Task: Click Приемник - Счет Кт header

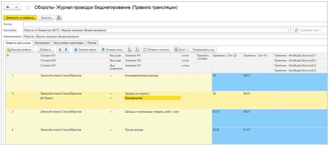Action: point(258,63)
